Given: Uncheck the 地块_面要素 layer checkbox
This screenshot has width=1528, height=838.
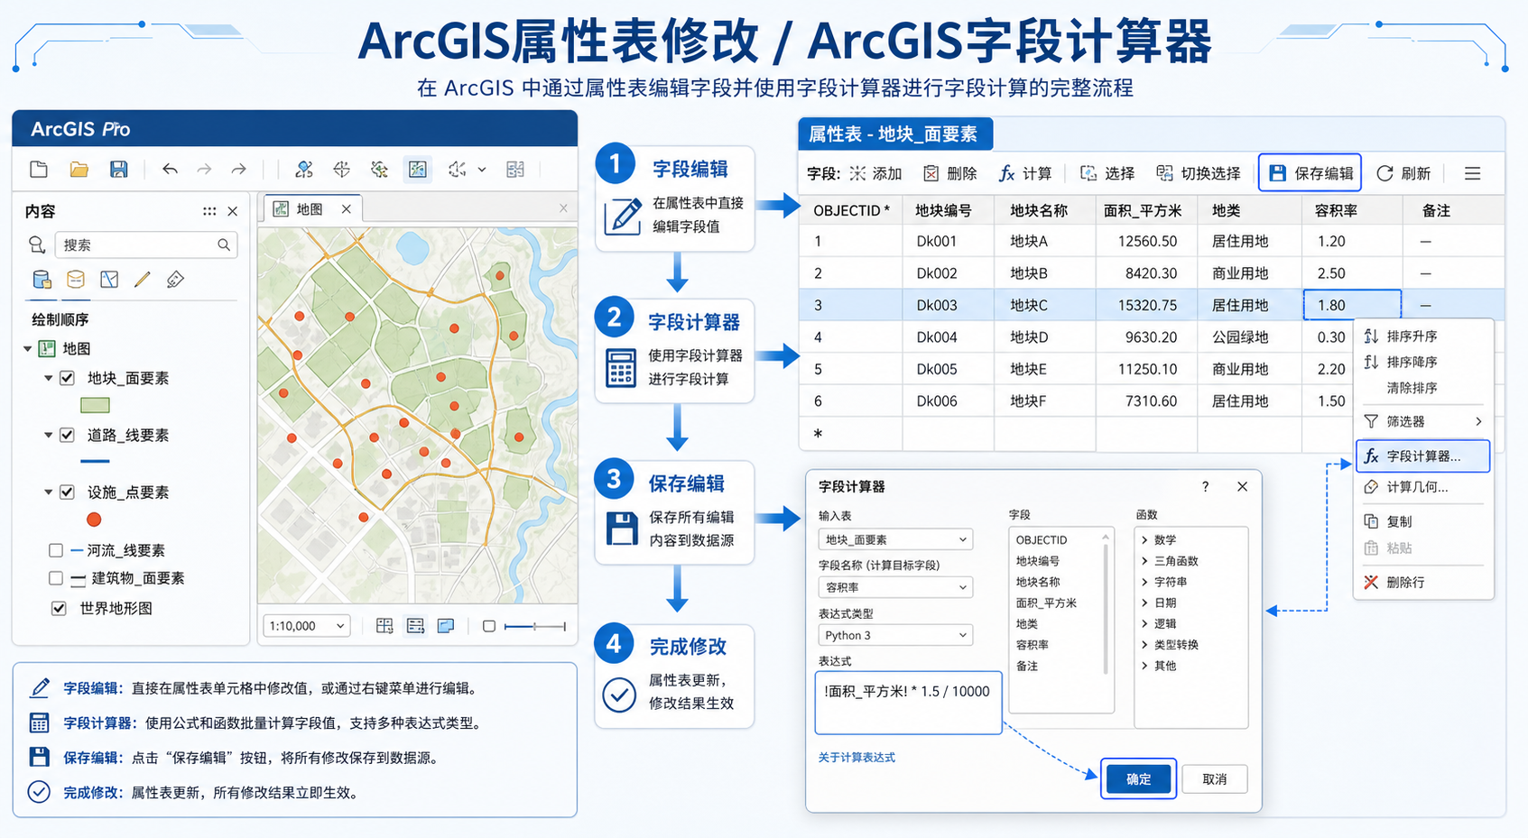Looking at the screenshot, I should pos(67,379).
